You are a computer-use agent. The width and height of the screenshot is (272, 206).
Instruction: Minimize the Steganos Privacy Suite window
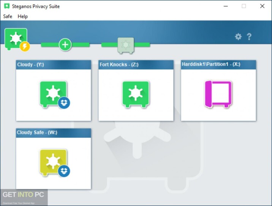pos(226,6)
